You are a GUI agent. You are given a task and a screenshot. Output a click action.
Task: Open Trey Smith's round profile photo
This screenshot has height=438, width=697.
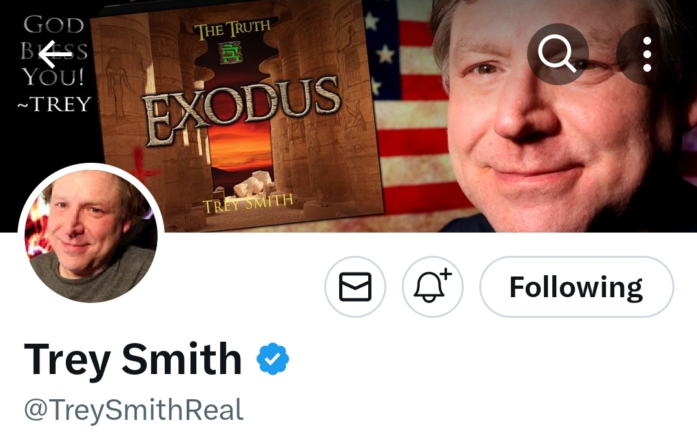click(91, 236)
